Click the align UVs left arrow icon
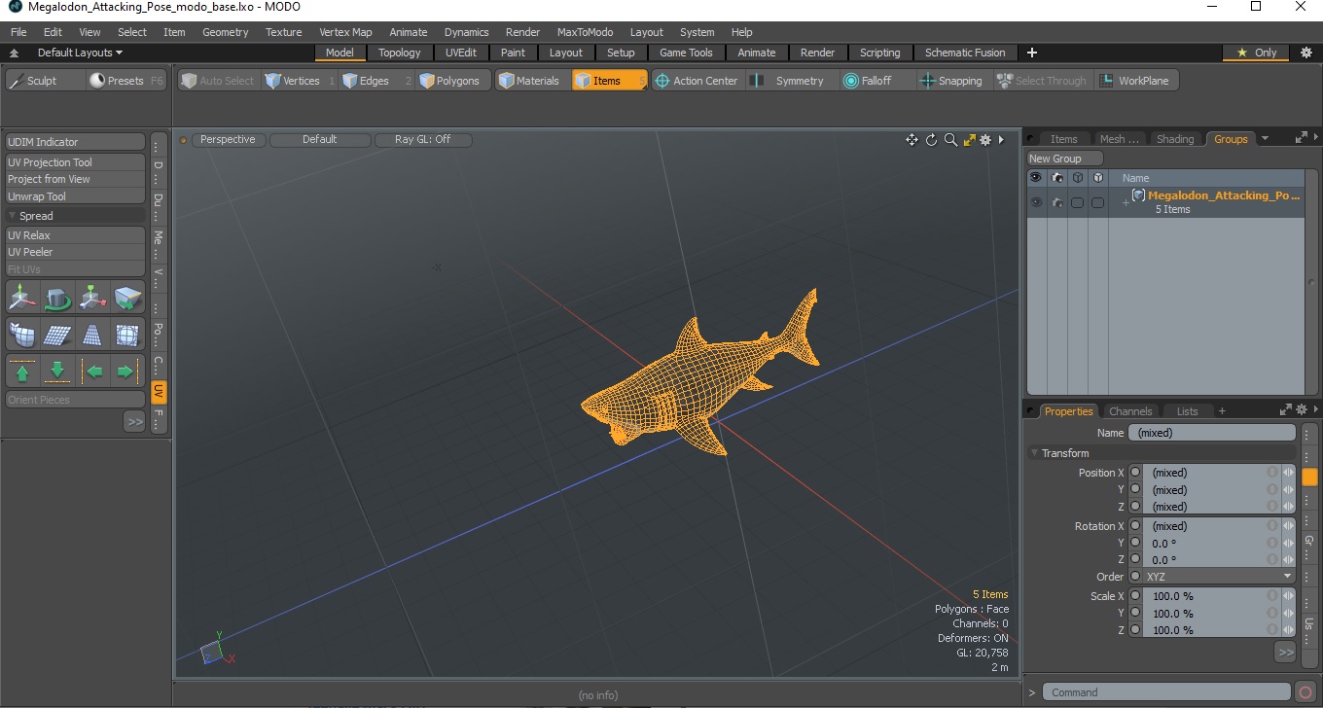Screen dimensions: 1323x708 [92, 372]
